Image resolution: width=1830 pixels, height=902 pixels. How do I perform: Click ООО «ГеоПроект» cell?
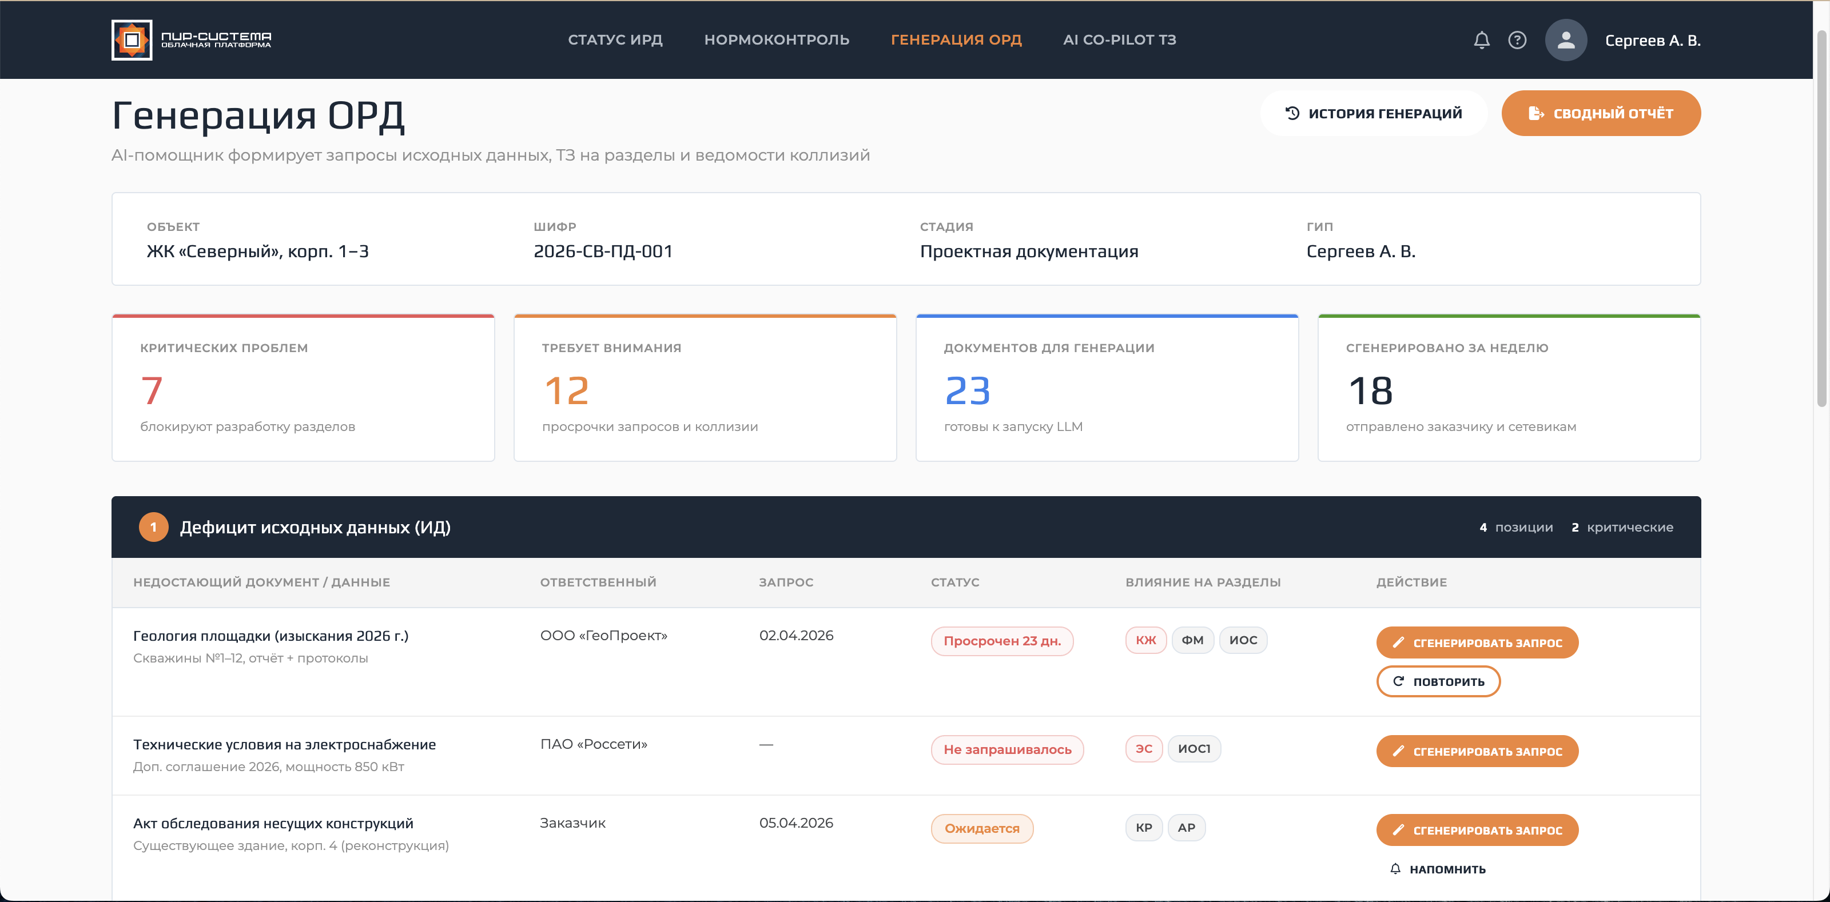pyautogui.click(x=603, y=636)
